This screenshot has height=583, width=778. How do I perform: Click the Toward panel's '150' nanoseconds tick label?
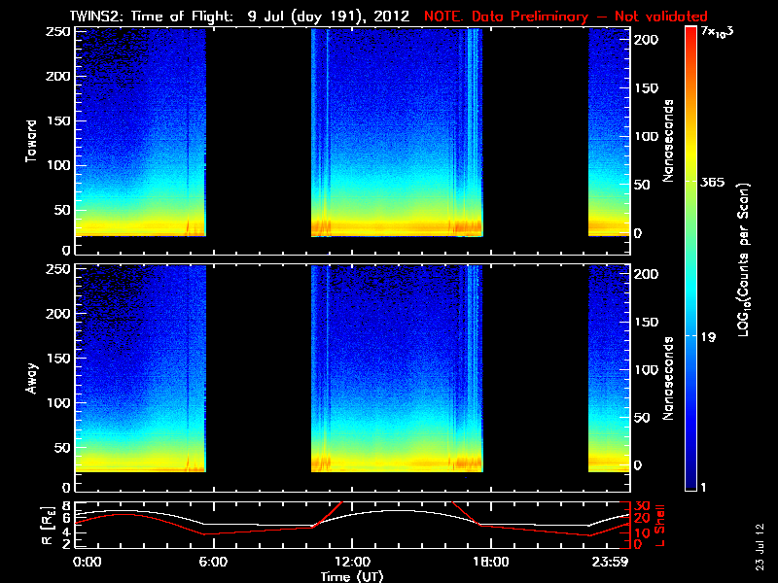pyautogui.click(x=647, y=88)
